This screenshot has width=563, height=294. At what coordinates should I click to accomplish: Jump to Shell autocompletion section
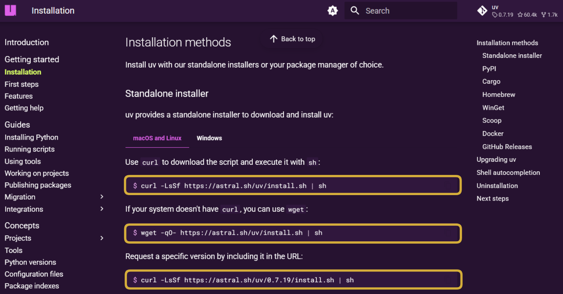508,173
